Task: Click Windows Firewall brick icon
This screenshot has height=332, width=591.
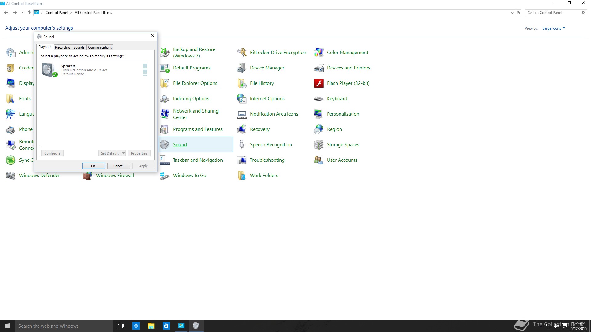Action: point(88,176)
